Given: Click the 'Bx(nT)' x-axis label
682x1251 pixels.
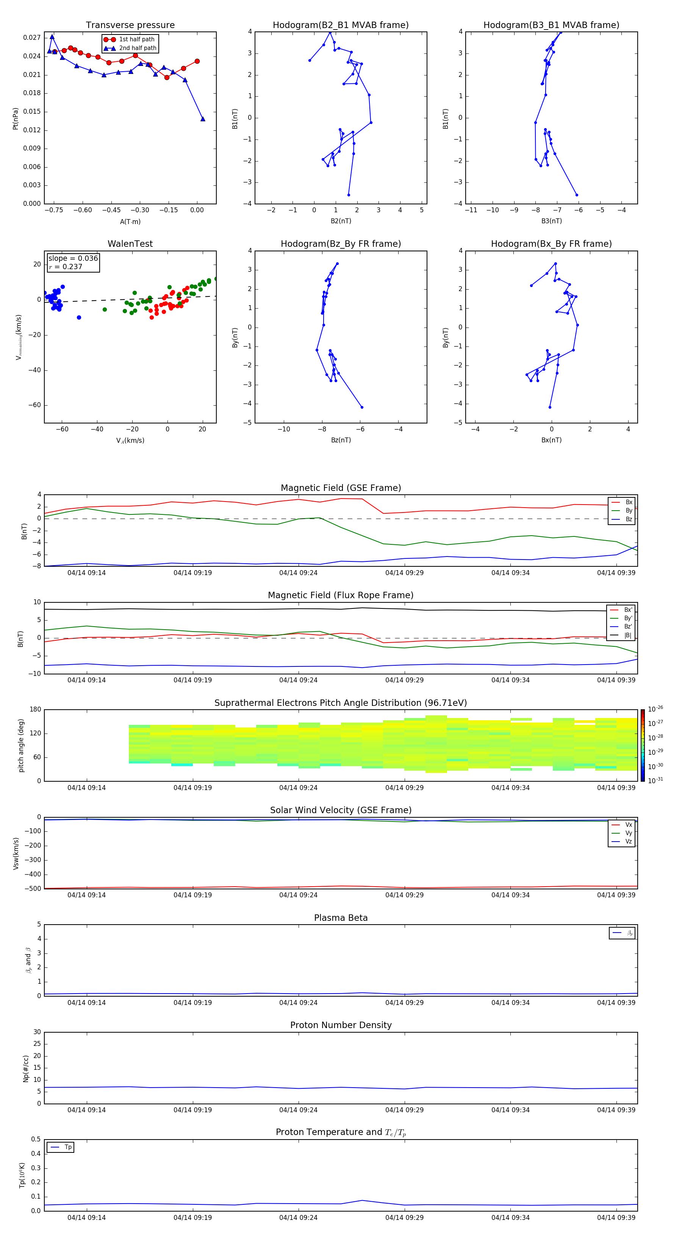Looking at the screenshot, I should (551, 440).
